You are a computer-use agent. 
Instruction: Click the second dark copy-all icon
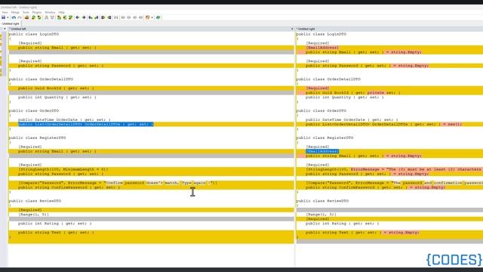pyautogui.click(x=109, y=17)
